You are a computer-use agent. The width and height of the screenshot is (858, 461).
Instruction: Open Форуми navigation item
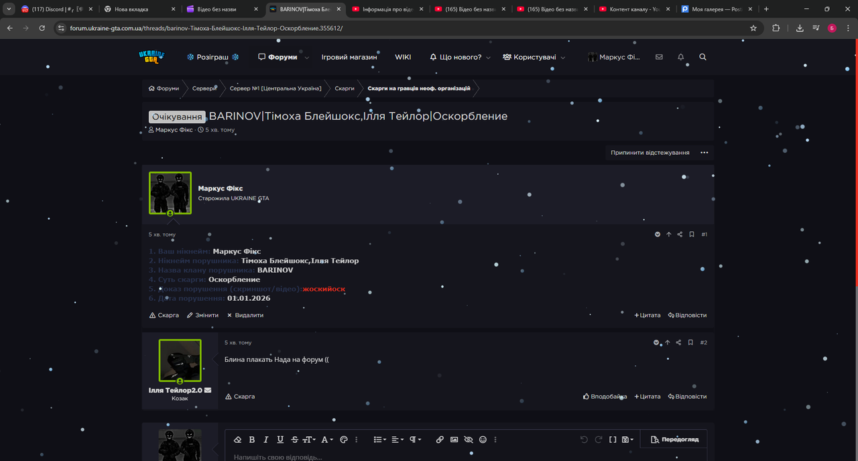click(x=278, y=57)
